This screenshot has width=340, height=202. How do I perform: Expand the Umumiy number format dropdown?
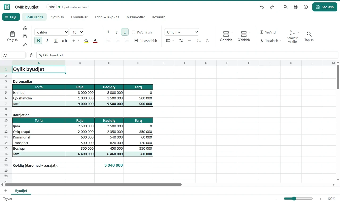182,32
